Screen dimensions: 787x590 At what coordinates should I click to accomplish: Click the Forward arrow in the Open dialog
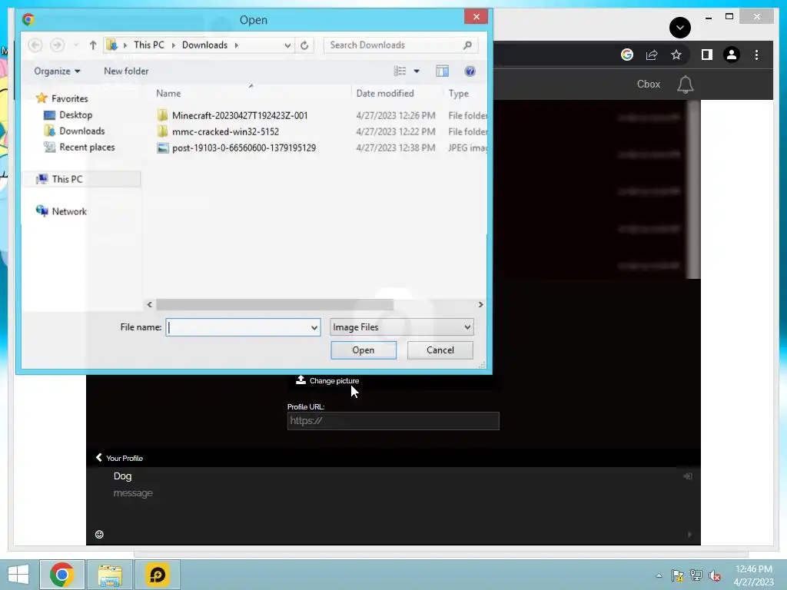point(57,45)
